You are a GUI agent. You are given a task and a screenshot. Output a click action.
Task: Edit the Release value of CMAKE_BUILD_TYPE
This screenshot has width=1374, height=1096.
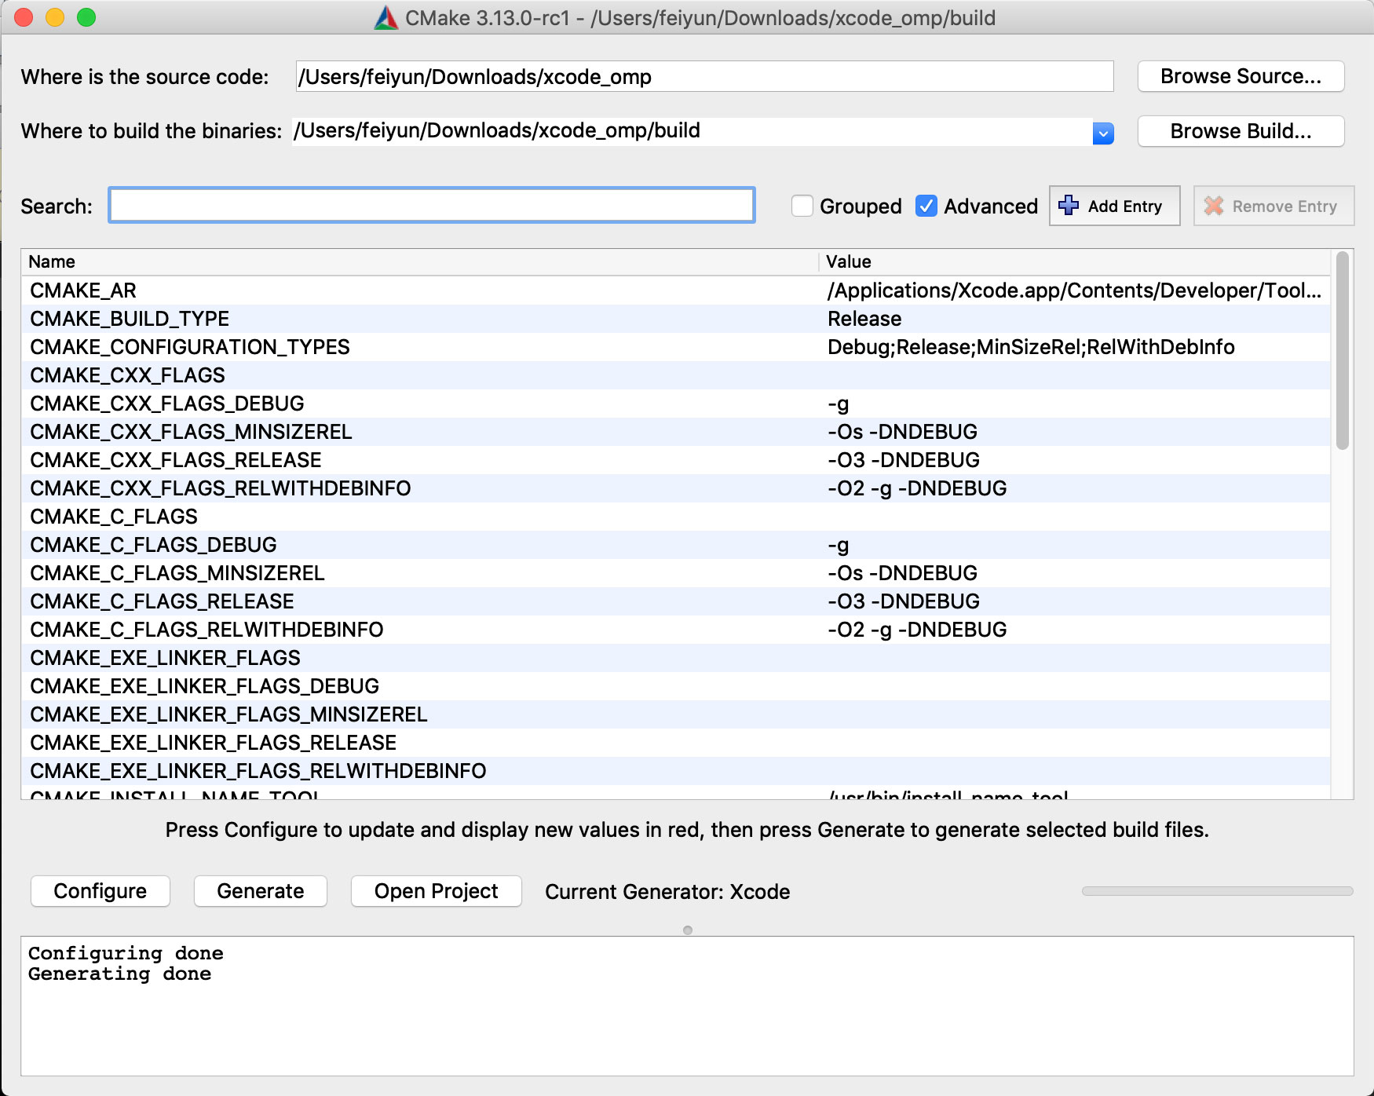[x=864, y=319]
